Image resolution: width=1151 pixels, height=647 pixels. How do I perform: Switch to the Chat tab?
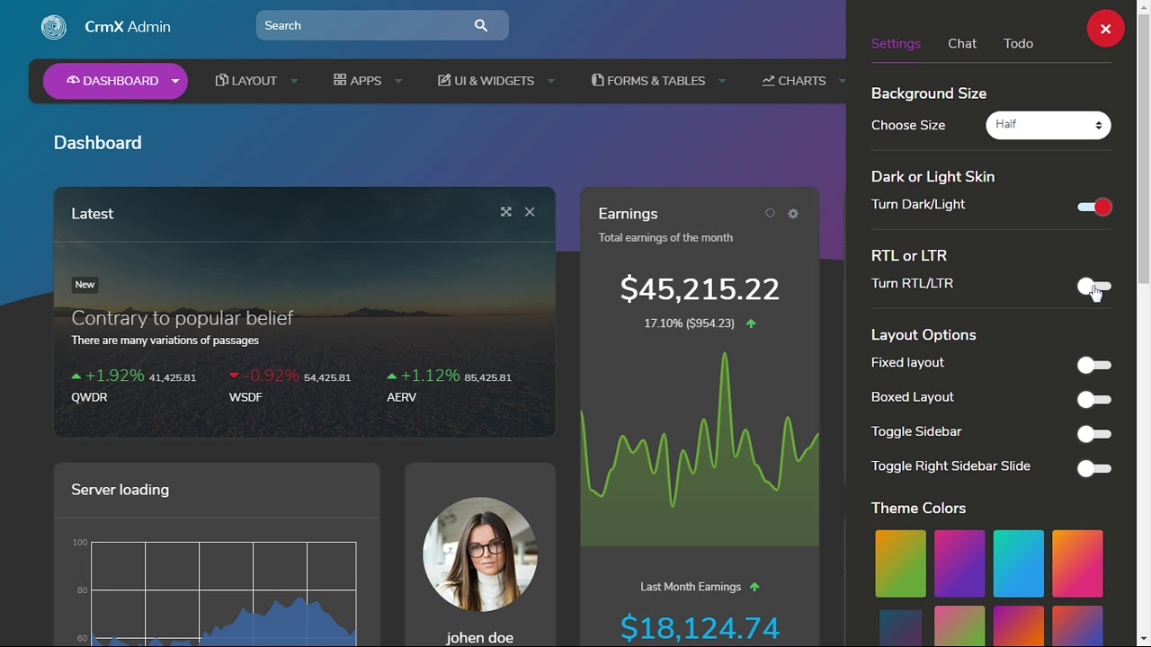(962, 43)
